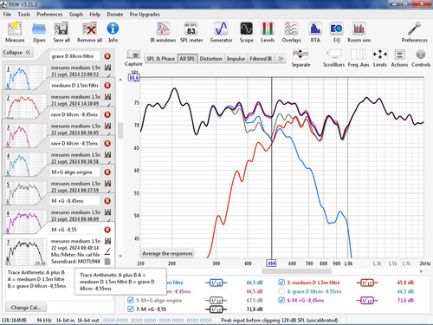
Task: Open the IR windows tool
Action: (163, 32)
